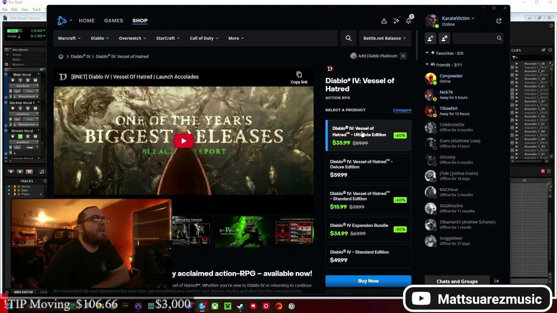The width and height of the screenshot is (557, 313).
Task: Click the Diablo IV breadcrumb link
Action: coord(81,57)
